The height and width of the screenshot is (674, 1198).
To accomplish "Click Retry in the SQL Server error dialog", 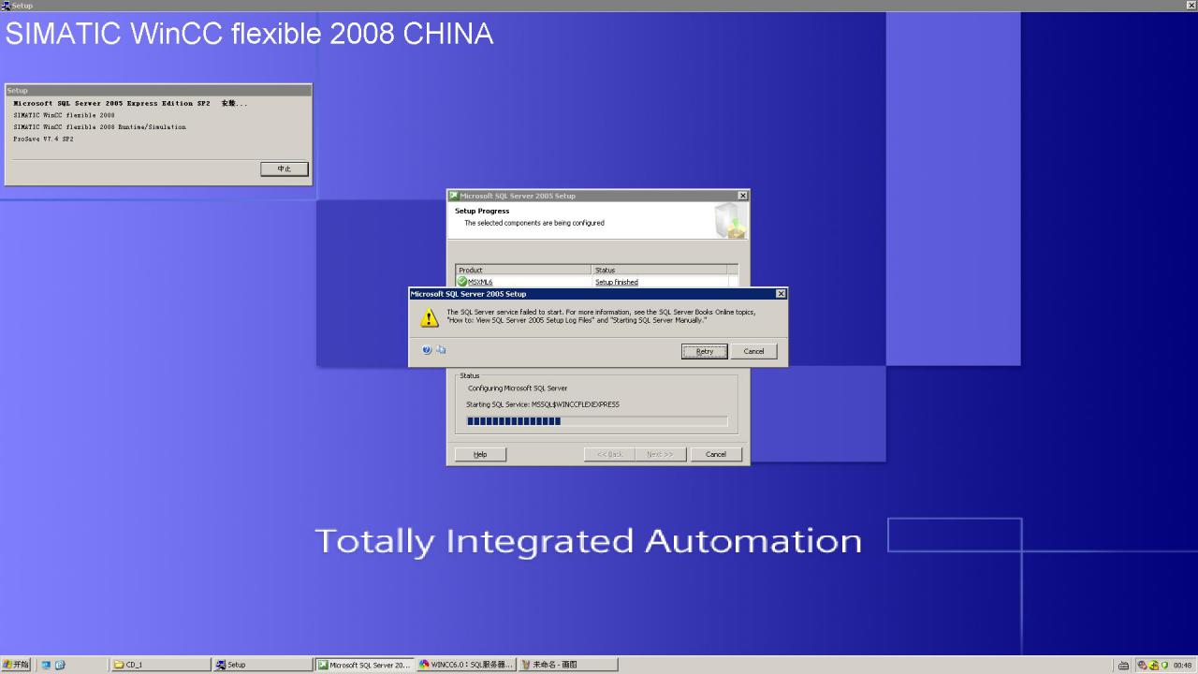I will 704,351.
